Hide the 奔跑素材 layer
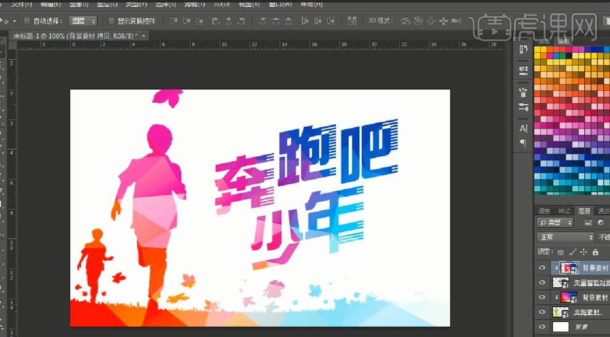This screenshot has width=610, height=337. pos(542,312)
